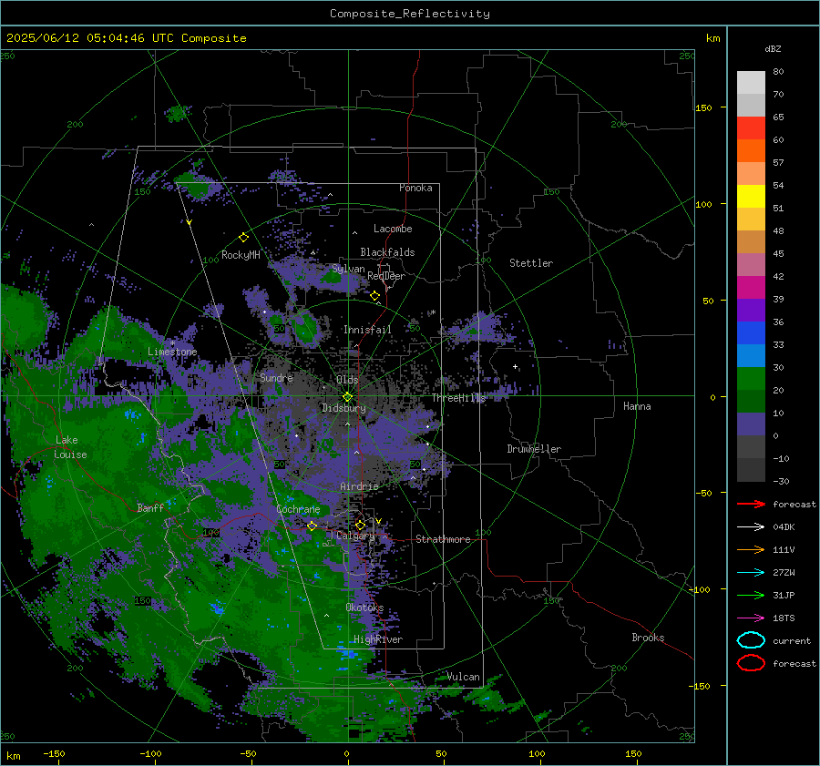Click the Strathmore label
Viewport: 820px width, 766px height.
click(443, 539)
